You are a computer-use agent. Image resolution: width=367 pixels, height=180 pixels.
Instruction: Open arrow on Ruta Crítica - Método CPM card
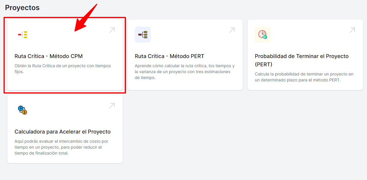112,30
